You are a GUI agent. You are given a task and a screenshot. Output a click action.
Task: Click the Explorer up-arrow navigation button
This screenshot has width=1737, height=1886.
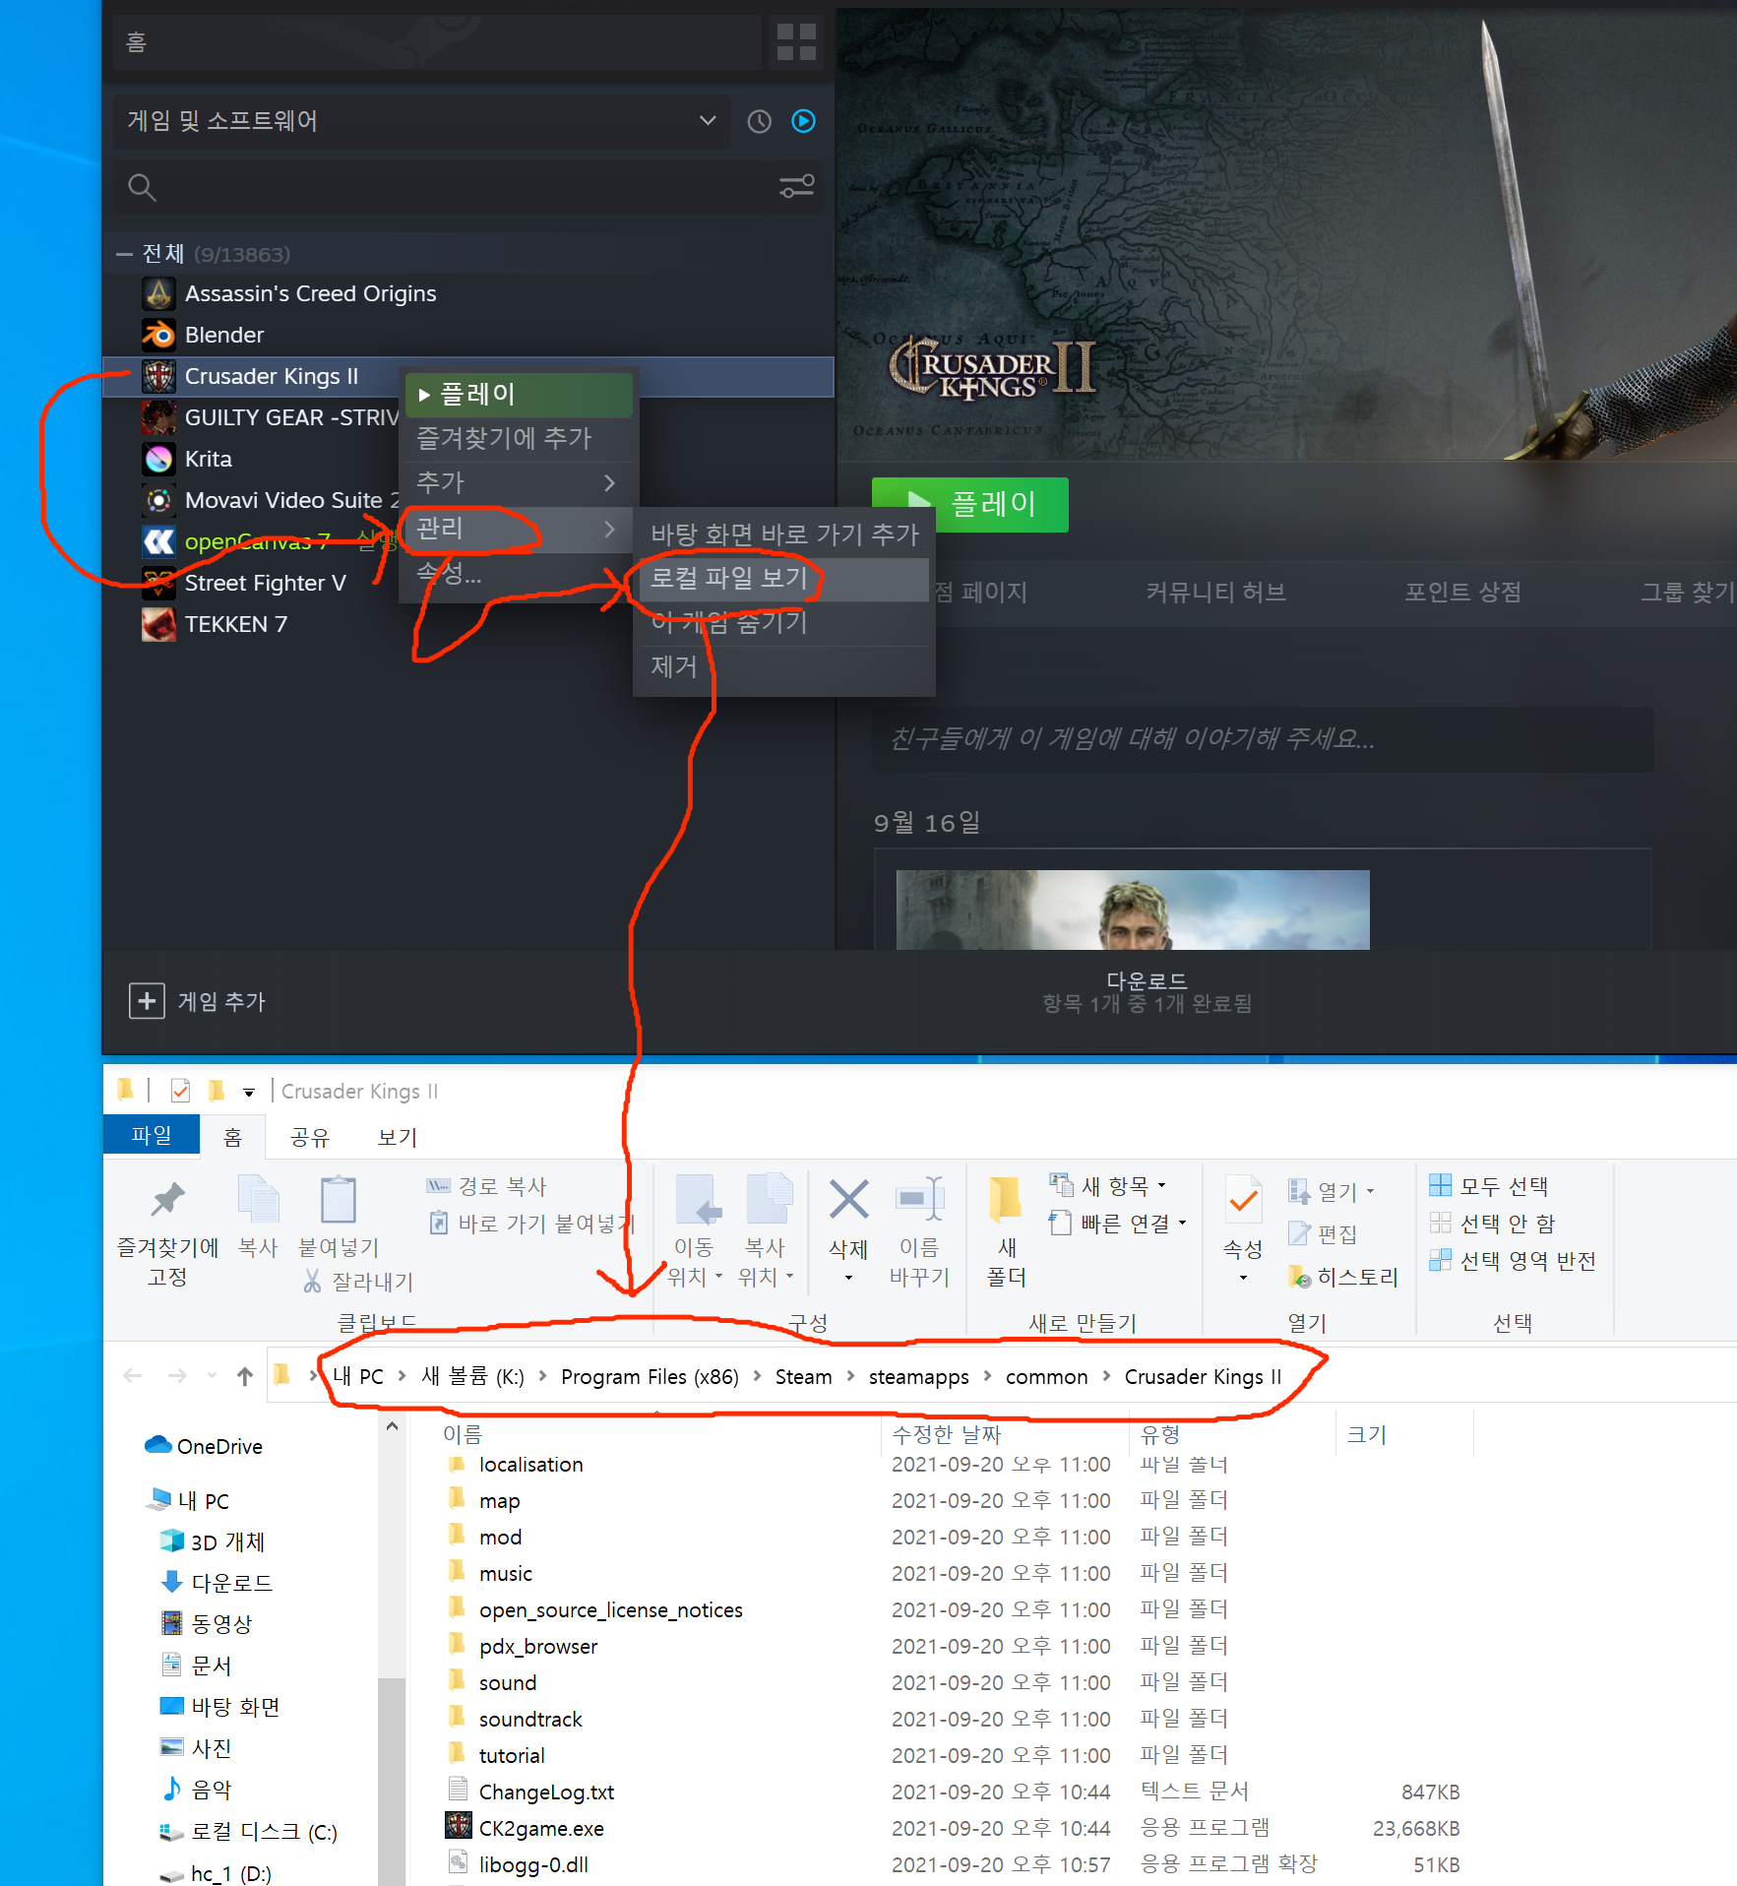pos(245,1376)
